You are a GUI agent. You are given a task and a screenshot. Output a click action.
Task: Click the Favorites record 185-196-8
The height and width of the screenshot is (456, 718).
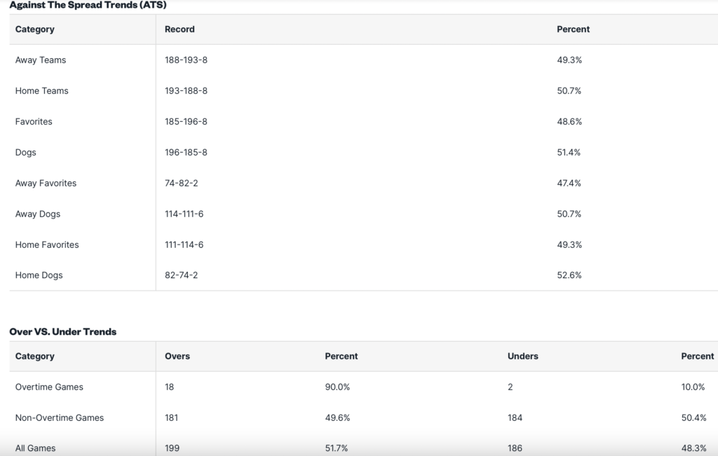(x=186, y=122)
